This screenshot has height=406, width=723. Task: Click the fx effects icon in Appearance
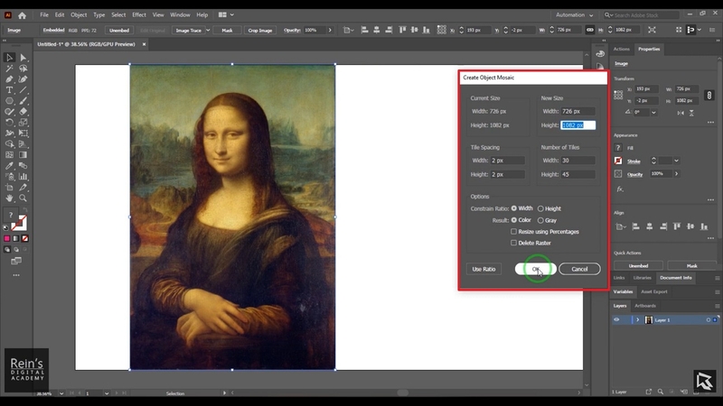pos(620,189)
